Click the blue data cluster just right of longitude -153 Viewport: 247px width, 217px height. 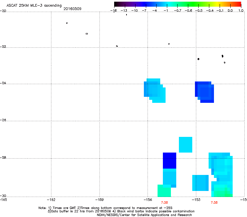coord(205,92)
